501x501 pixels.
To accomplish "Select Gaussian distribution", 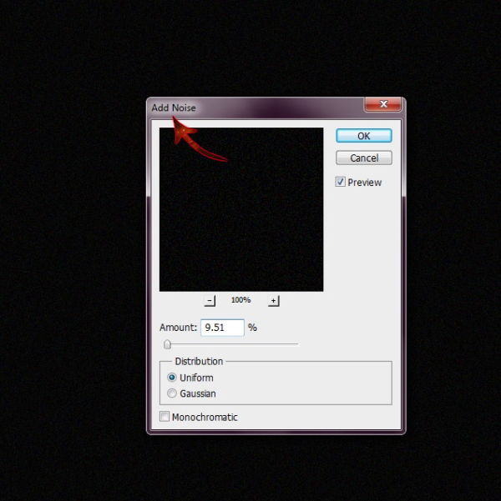I will 172,393.
